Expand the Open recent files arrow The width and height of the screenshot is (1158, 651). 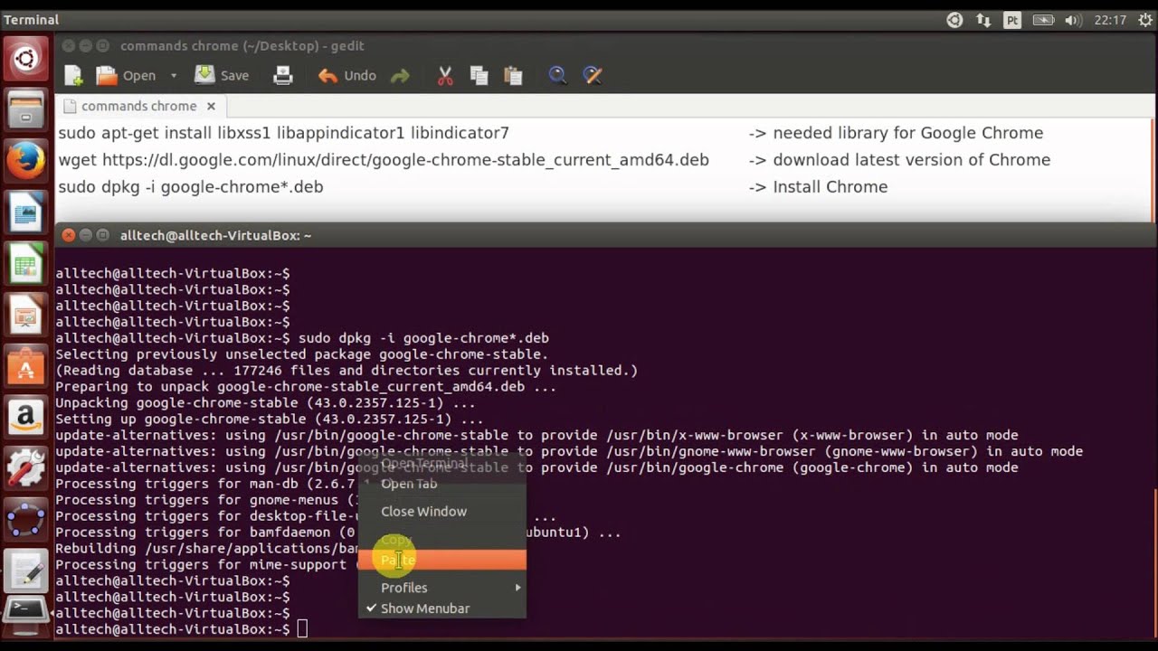coord(174,76)
